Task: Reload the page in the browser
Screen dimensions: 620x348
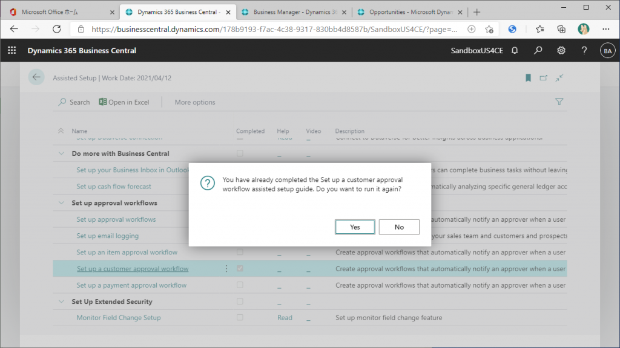Action: [x=56, y=29]
